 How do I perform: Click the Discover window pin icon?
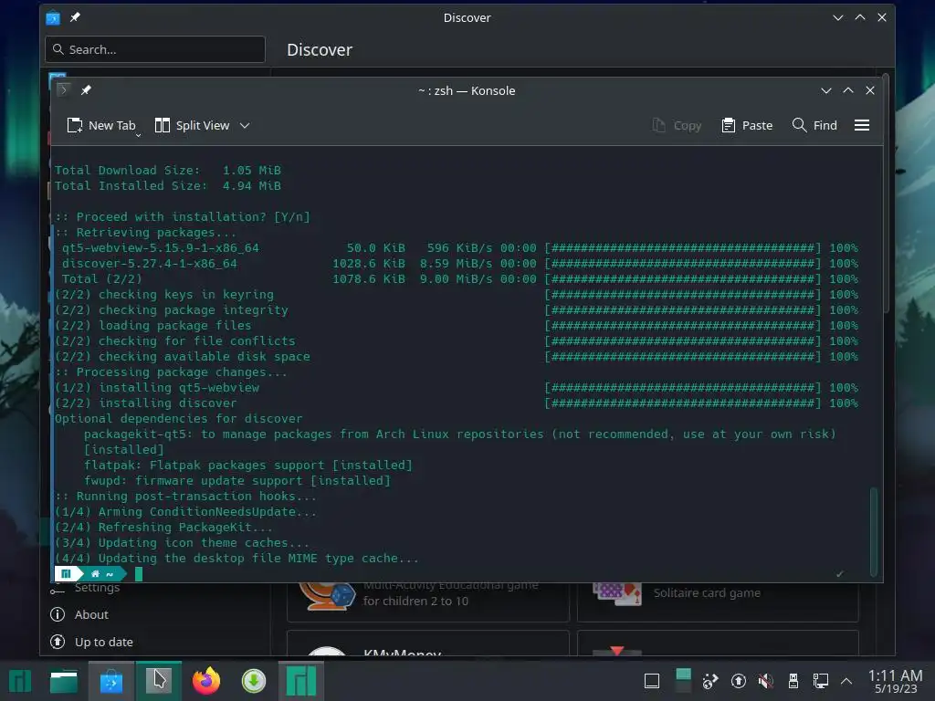[x=75, y=17]
